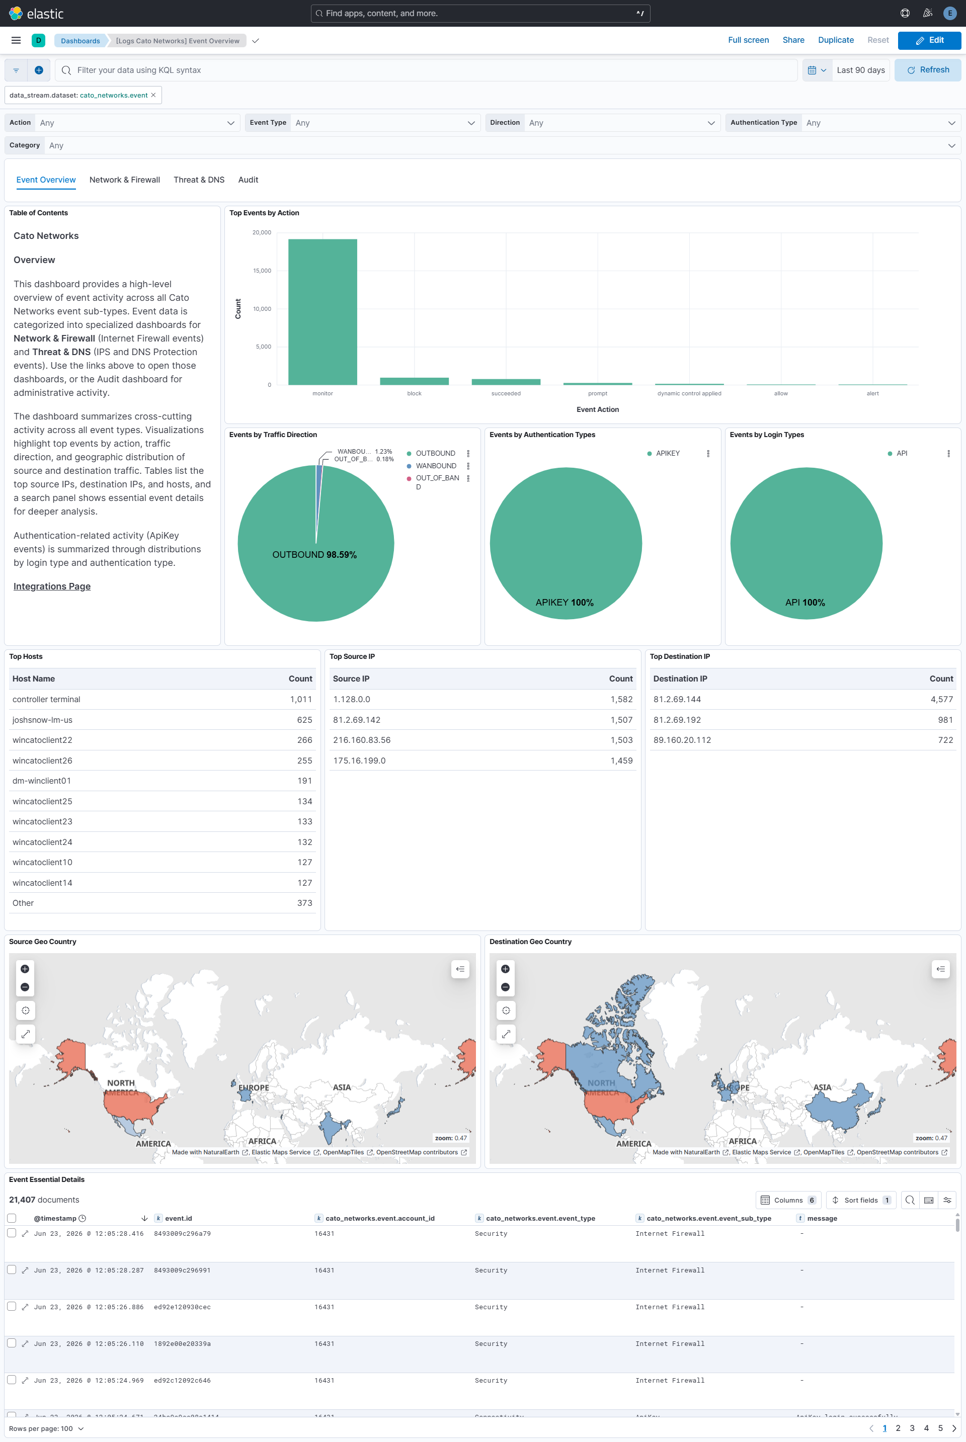Click the Full screen button
966x1442 pixels.
click(x=749, y=41)
